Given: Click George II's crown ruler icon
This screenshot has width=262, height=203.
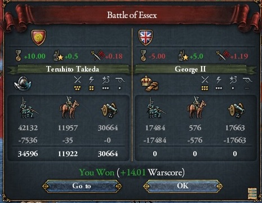Looking at the screenshot, I should (x=149, y=84).
